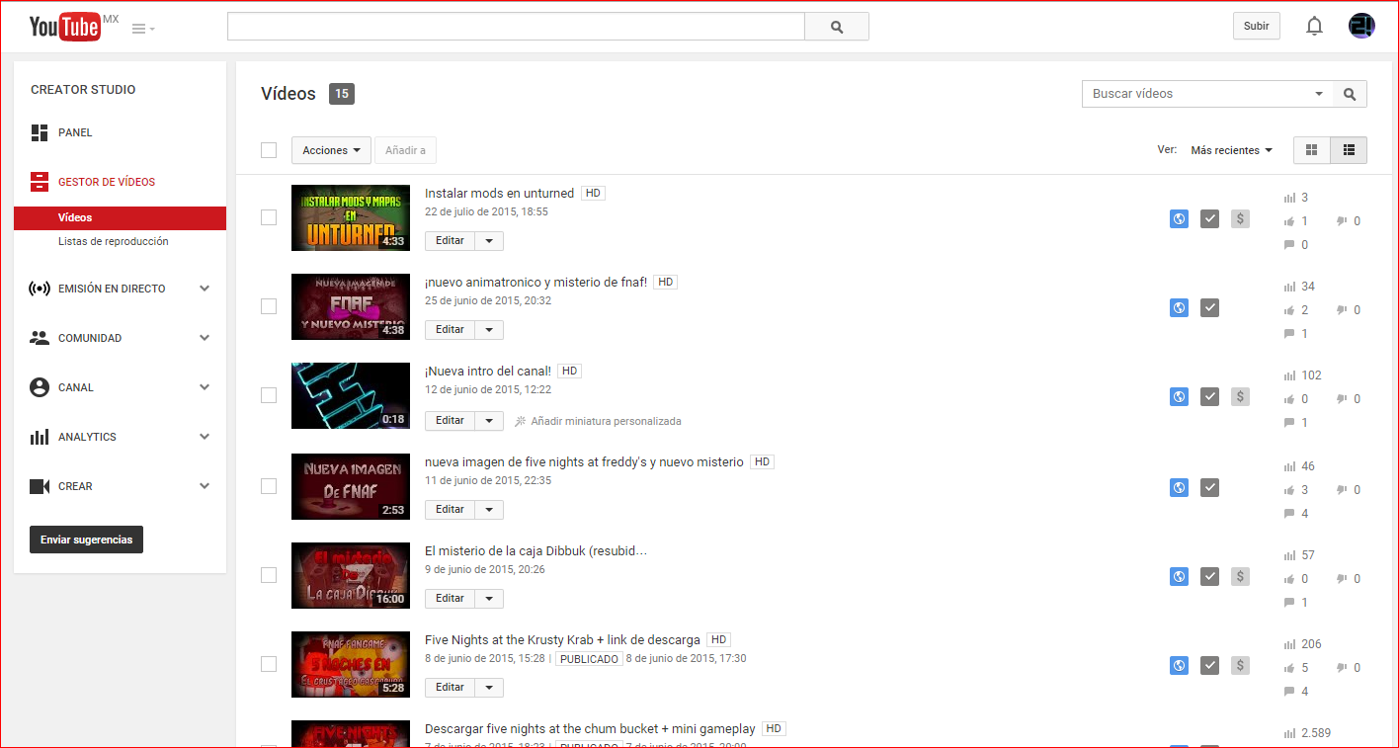Click public globe icon for Instalar mods en unturned
This screenshot has height=748, width=1399.
[x=1179, y=219]
